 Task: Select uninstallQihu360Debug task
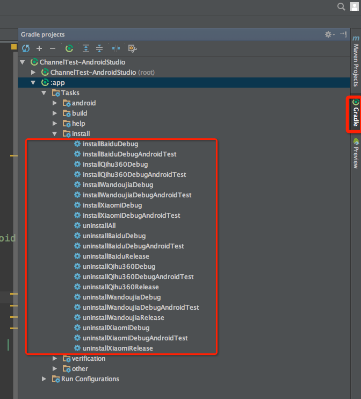pos(119,266)
